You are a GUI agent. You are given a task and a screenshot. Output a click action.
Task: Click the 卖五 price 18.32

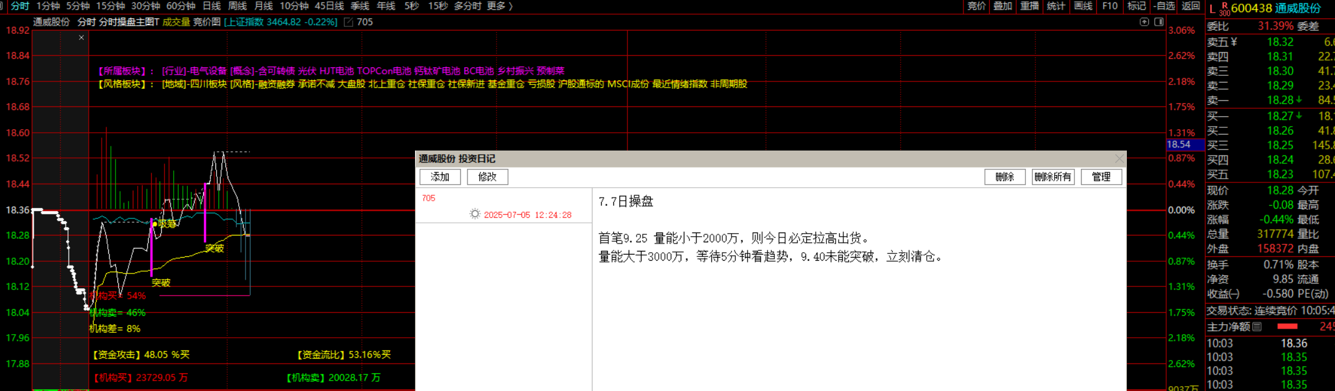coord(1280,42)
